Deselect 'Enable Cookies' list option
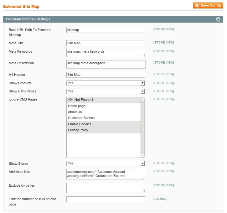 pyautogui.click(x=103, y=124)
